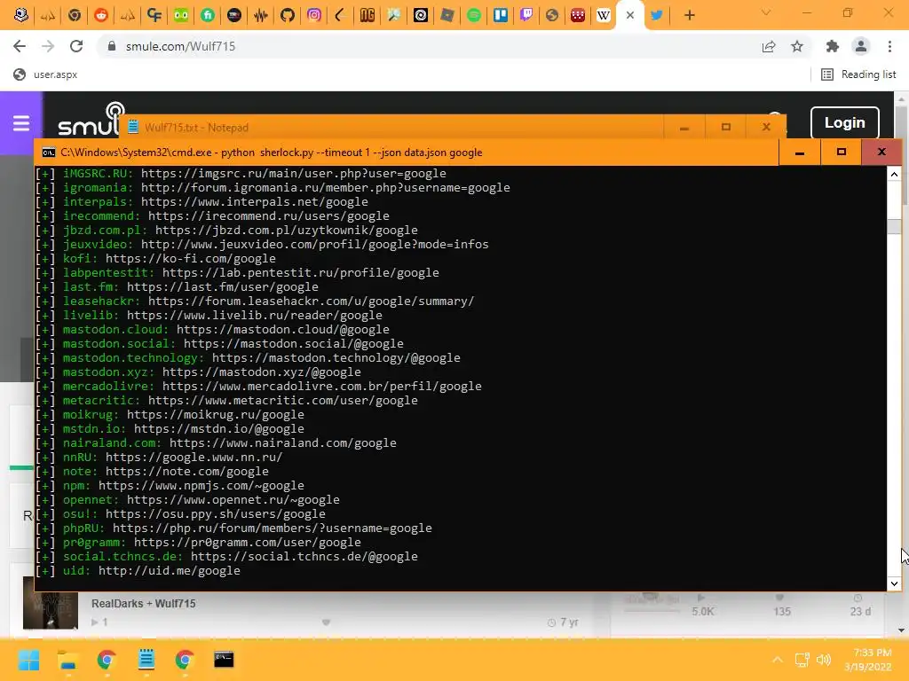Viewport: 909px width, 681px height.
Task: Open a new browser tab
Action: tap(689, 16)
